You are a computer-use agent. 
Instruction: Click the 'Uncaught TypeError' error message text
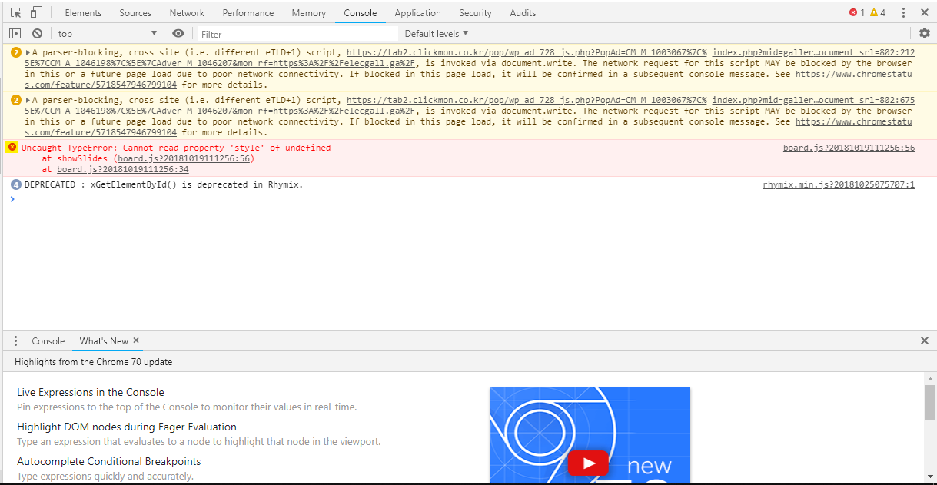(x=176, y=148)
